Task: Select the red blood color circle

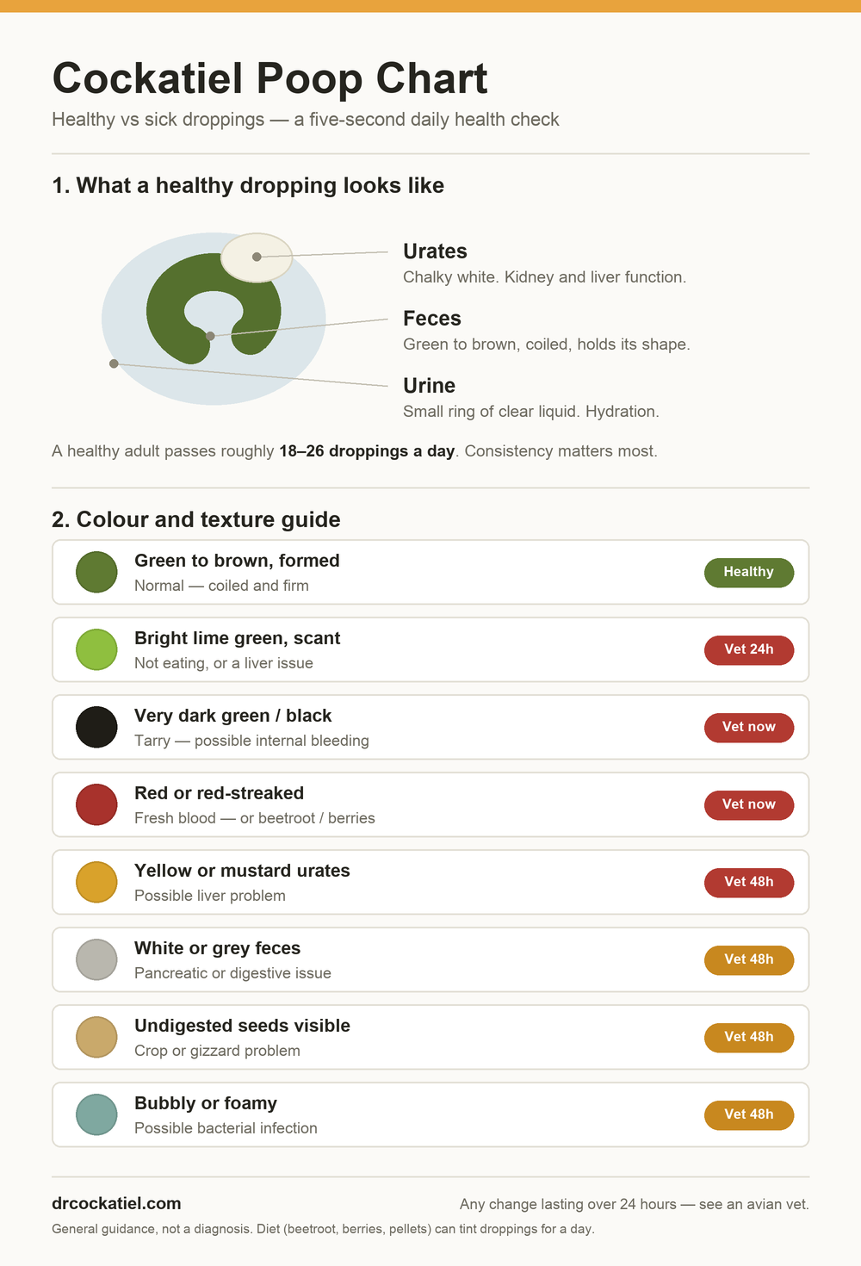Action: (96, 805)
